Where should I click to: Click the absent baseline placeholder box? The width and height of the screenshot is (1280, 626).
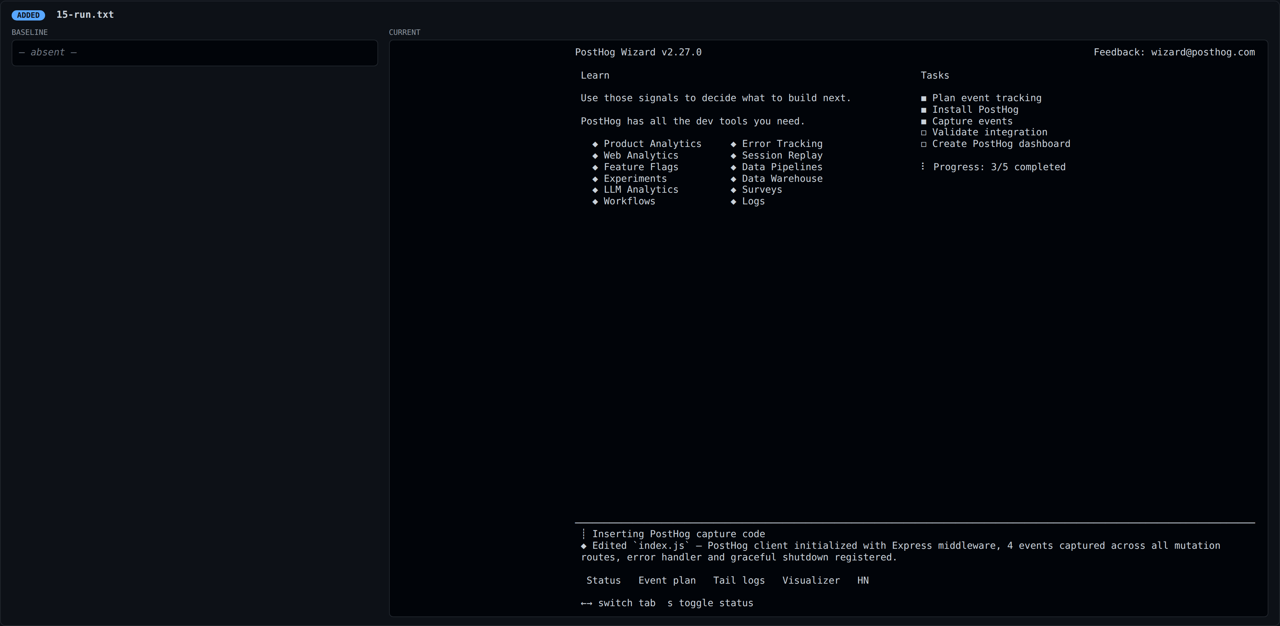[195, 53]
